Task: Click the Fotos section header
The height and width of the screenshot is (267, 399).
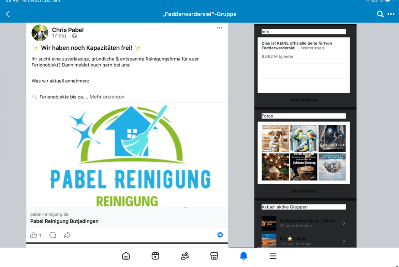Action: pyautogui.click(x=304, y=116)
